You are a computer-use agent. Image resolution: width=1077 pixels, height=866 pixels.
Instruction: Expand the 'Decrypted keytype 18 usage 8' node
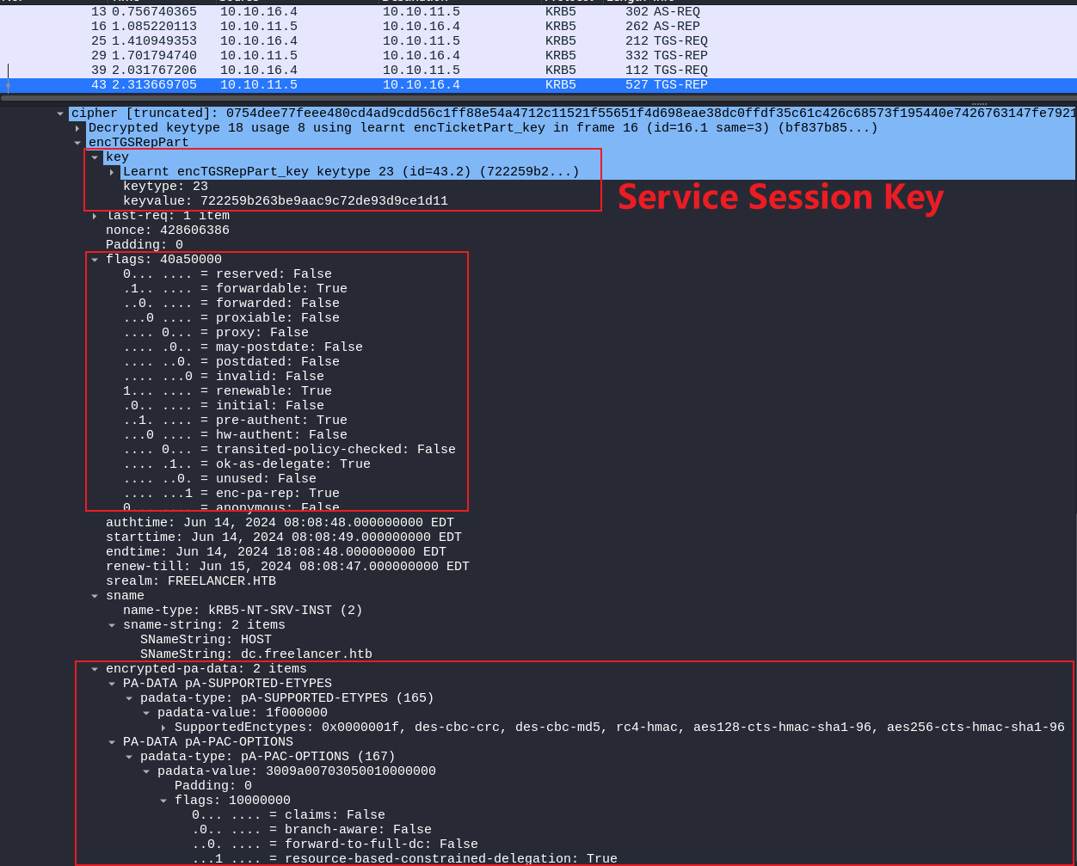[x=77, y=128]
